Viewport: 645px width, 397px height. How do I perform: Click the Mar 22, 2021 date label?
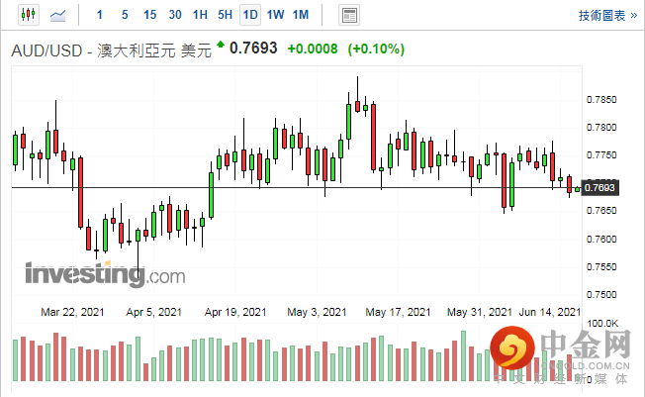pyautogui.click(x=72, y=312)
